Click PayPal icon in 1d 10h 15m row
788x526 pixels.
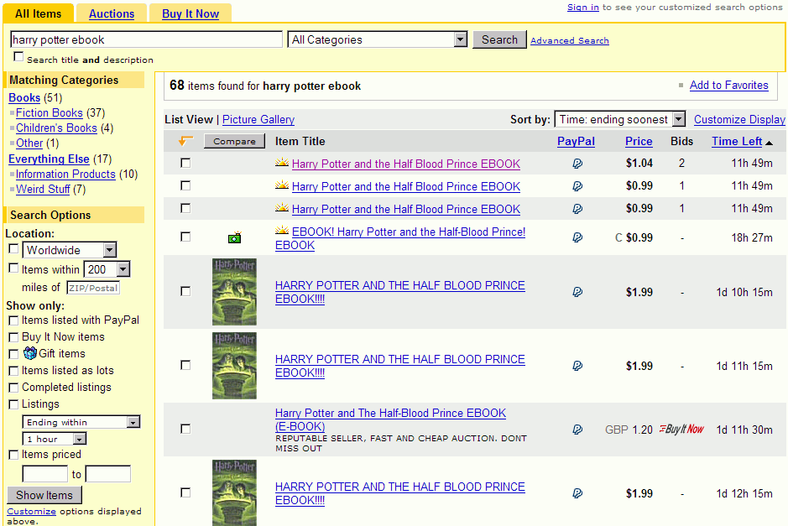click(x=577, y=292)
